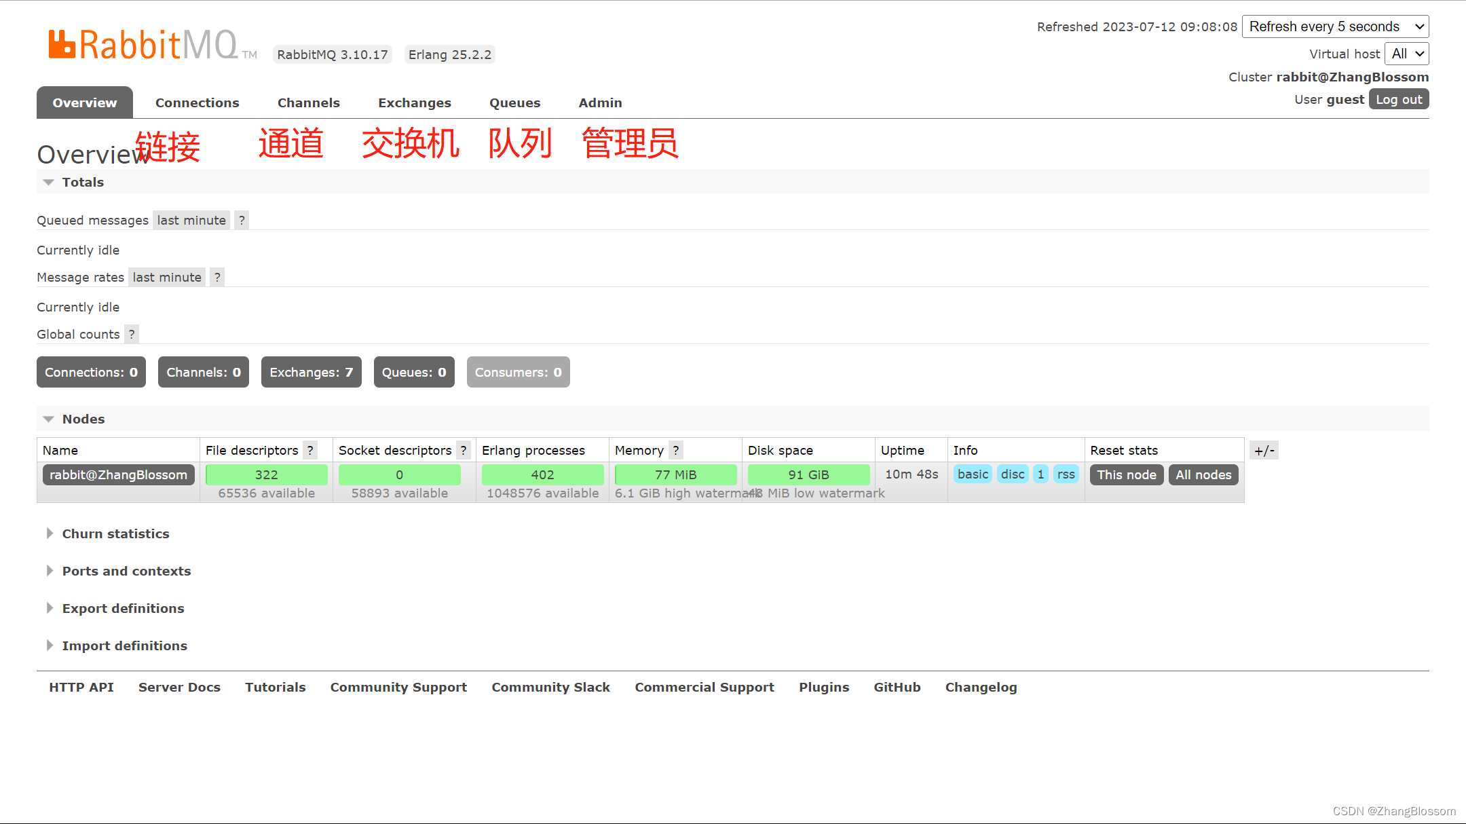
Task: Expand the Export definitions section
Action: click(124, 607)
